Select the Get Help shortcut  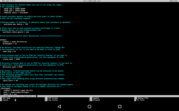click(5, 98)
